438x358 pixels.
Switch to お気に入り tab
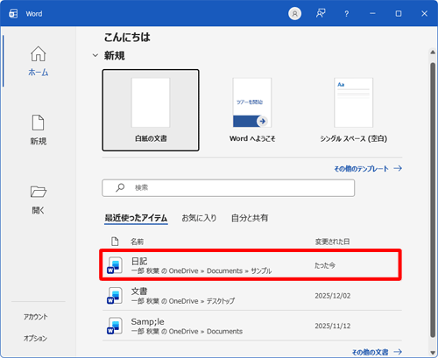click(199, 218)
